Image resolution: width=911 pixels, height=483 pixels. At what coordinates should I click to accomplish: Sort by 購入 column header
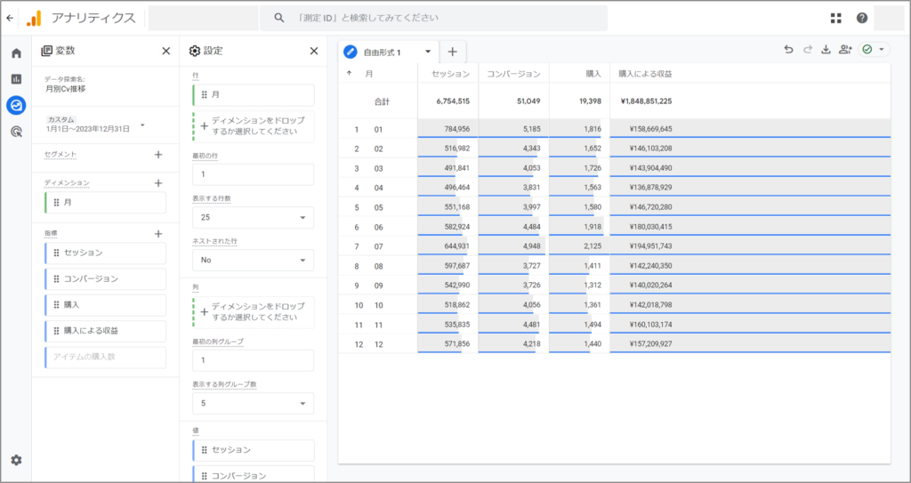(x=593, y=74)
